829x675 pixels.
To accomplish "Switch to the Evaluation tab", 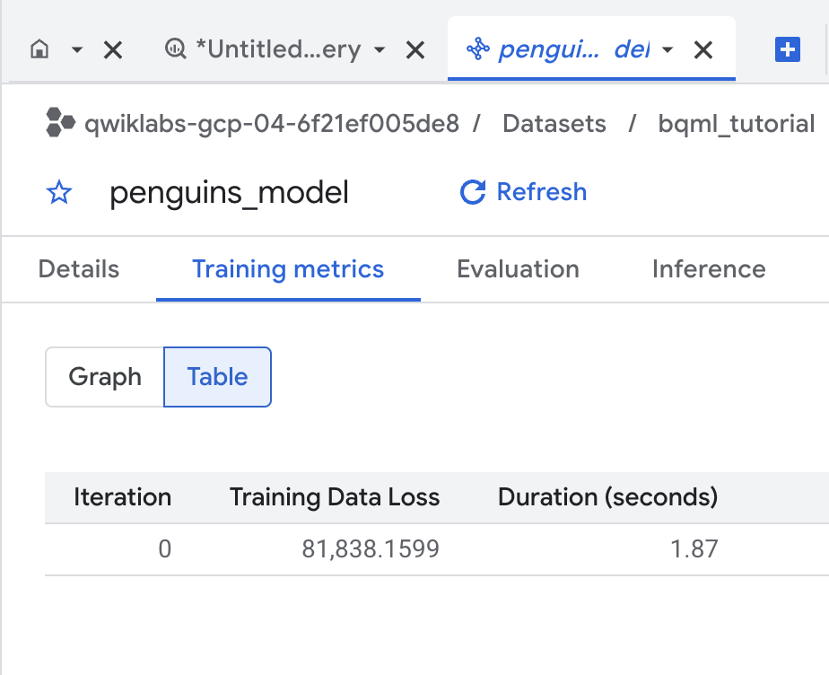I will [x=518, y=269].
